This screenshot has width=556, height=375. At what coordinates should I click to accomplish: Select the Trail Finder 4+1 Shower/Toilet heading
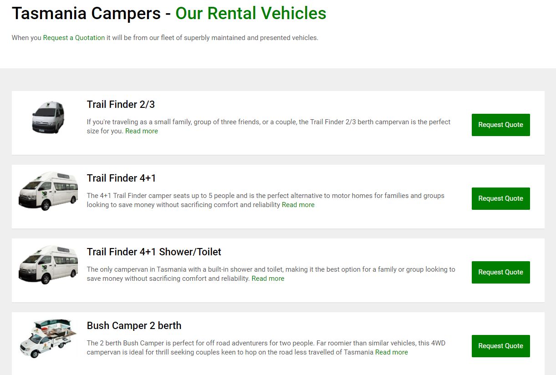(154, 252)
